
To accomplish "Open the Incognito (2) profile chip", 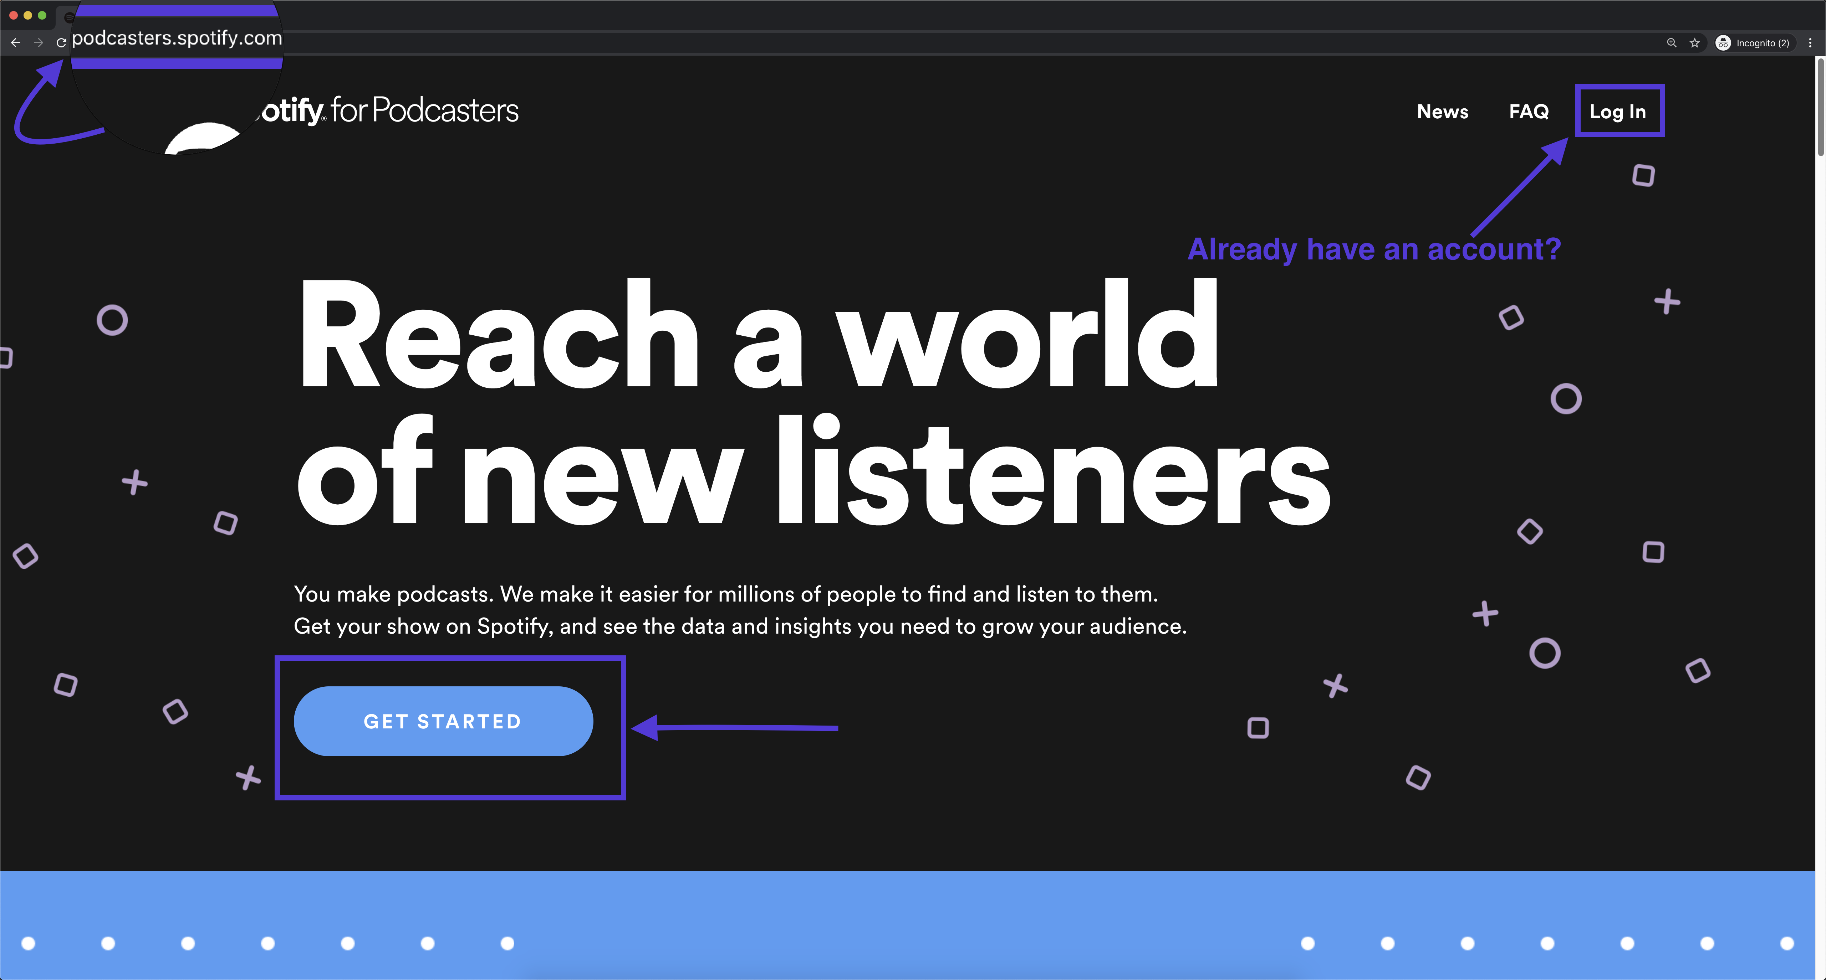I will point(1754,43).
